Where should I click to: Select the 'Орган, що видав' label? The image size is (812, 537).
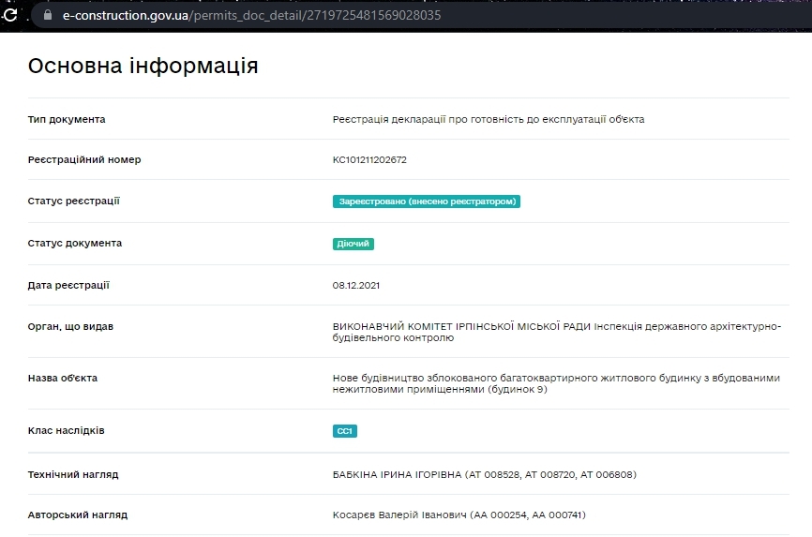(70, 327)
